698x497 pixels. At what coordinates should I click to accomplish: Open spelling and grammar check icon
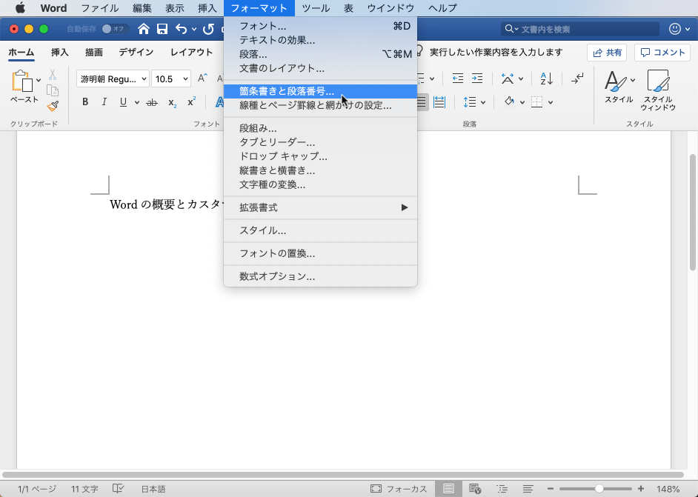point(118,489)
